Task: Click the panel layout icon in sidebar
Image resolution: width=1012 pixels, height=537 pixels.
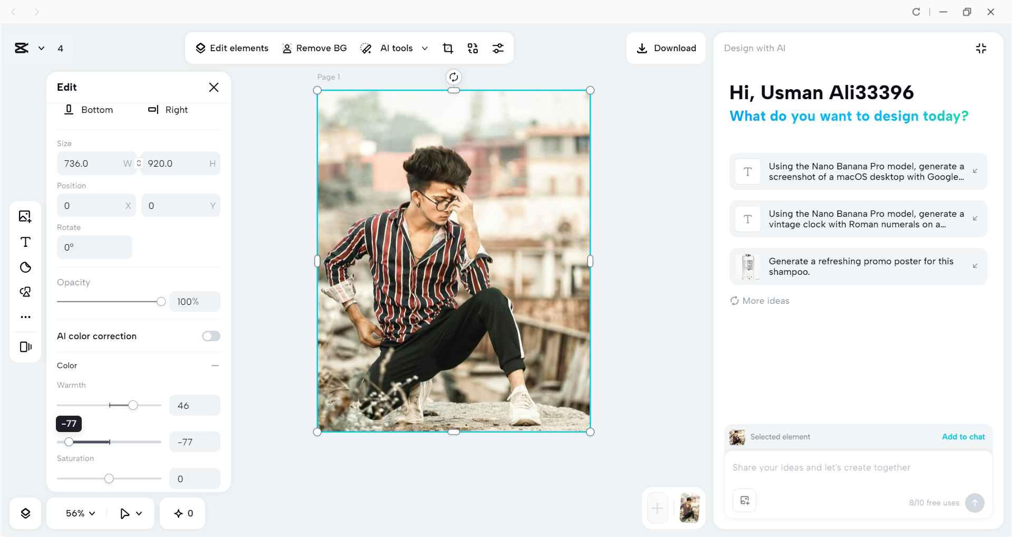Action: point(25,347)
